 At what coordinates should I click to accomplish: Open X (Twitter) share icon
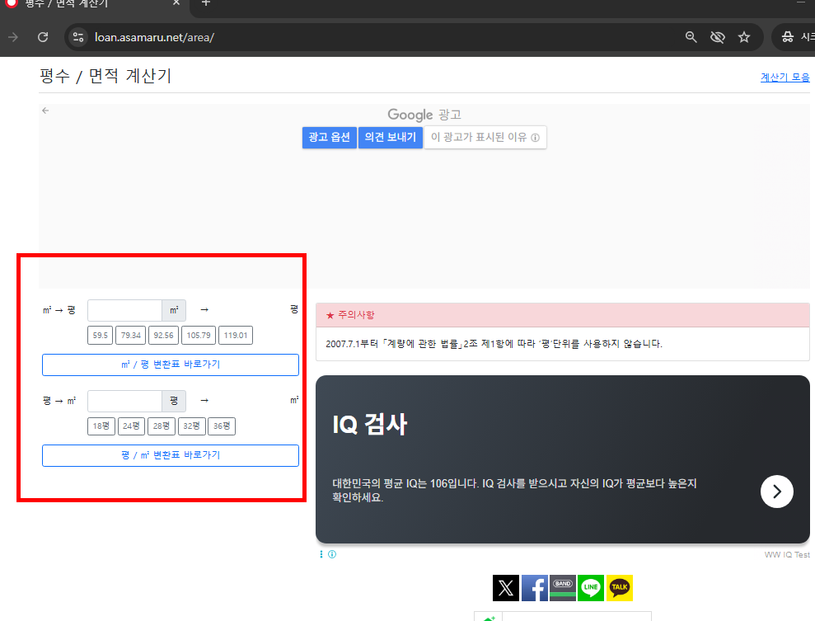click(505, 588)
